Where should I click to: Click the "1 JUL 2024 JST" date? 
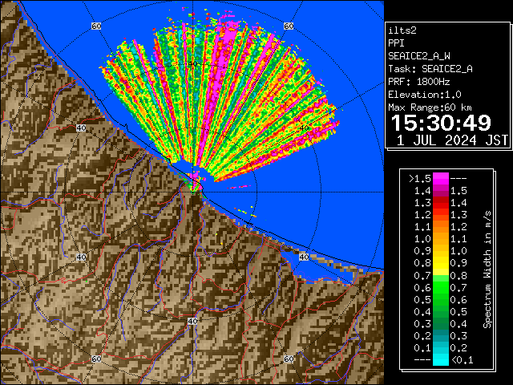click(452, 140)
